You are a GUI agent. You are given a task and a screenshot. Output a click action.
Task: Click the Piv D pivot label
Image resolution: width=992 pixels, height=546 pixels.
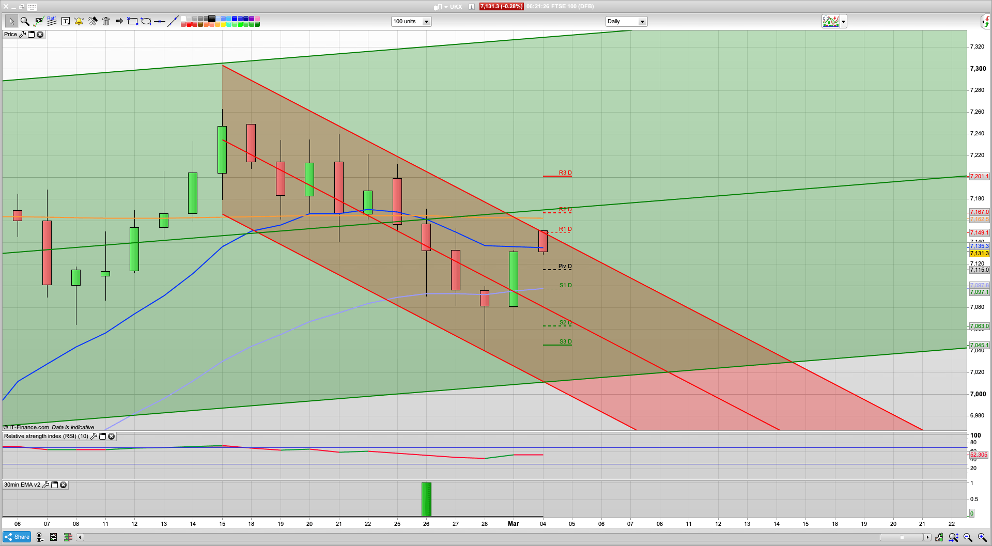coord(565,267)
